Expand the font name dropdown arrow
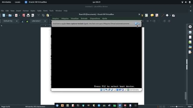This screenshot has height=108, width=193. 45,21
